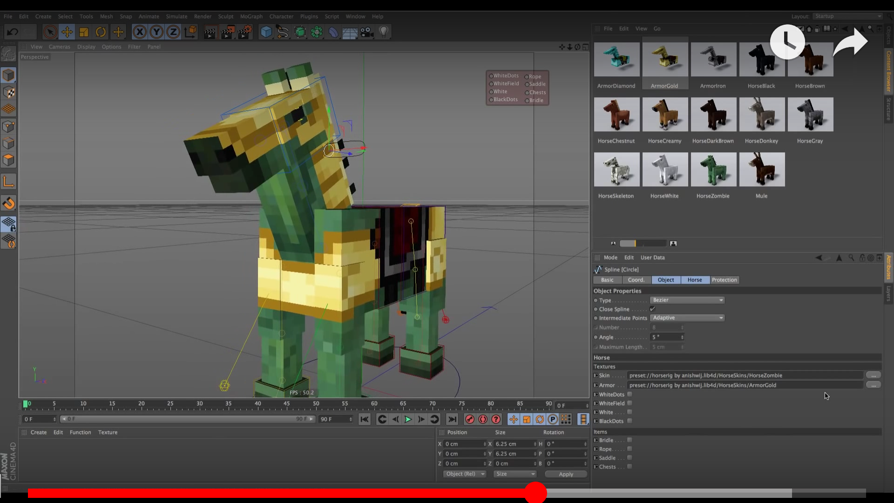Toggle Z axis lock
This screenshot has width=894, height=503.
pos(173,32)
